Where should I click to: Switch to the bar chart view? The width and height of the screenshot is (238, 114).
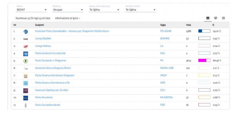point(223,18)
